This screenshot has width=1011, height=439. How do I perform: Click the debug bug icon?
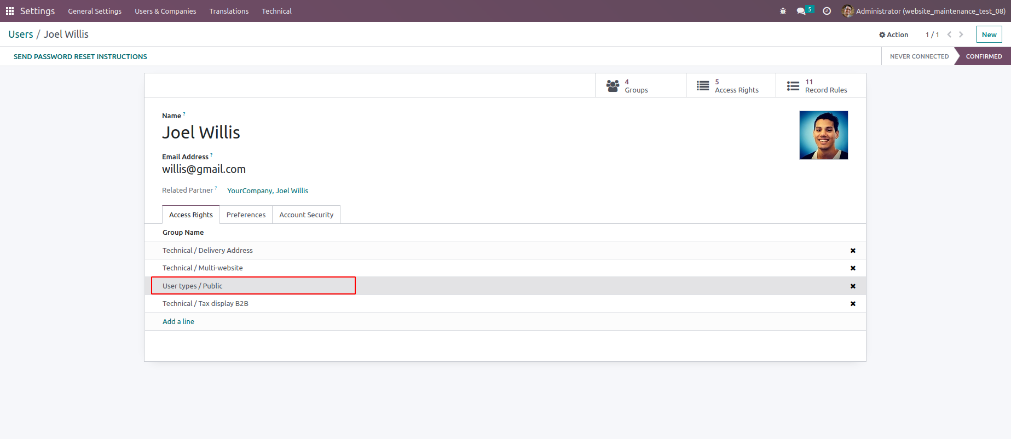[783, 11]
